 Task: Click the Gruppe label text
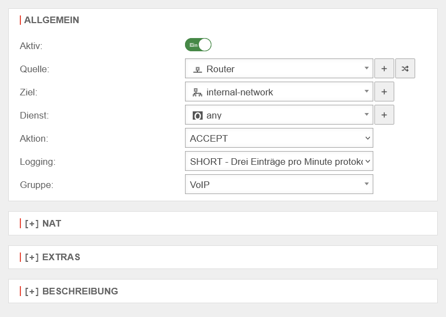pos(36,185)
